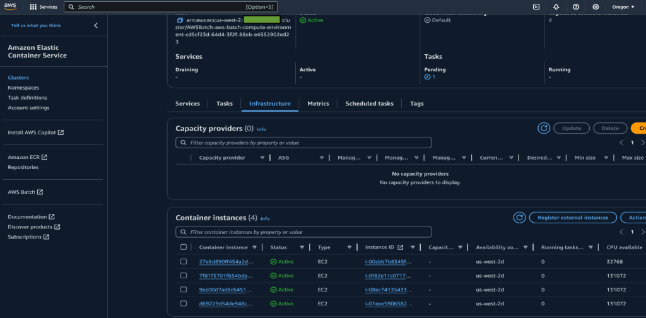Click Register external instances button
646x318 pixels.
point(573,218)
